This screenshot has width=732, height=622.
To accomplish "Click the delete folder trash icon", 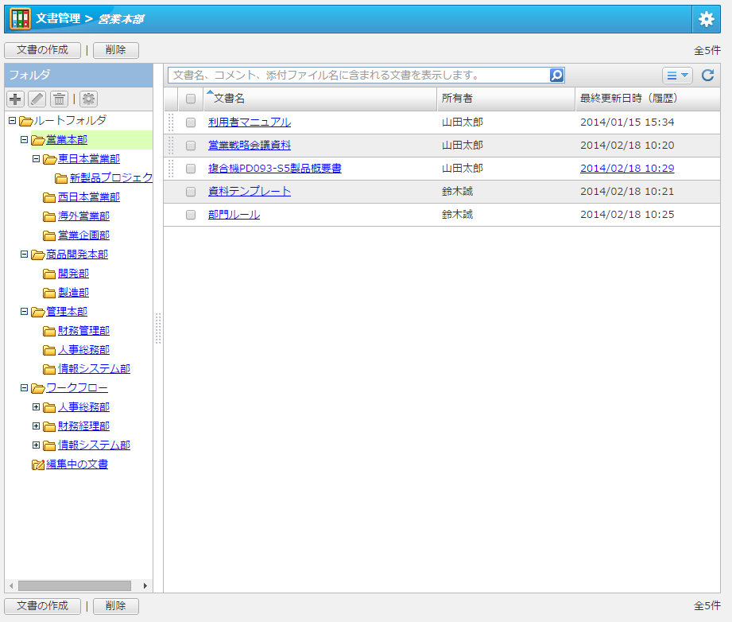I will [59, 99].
